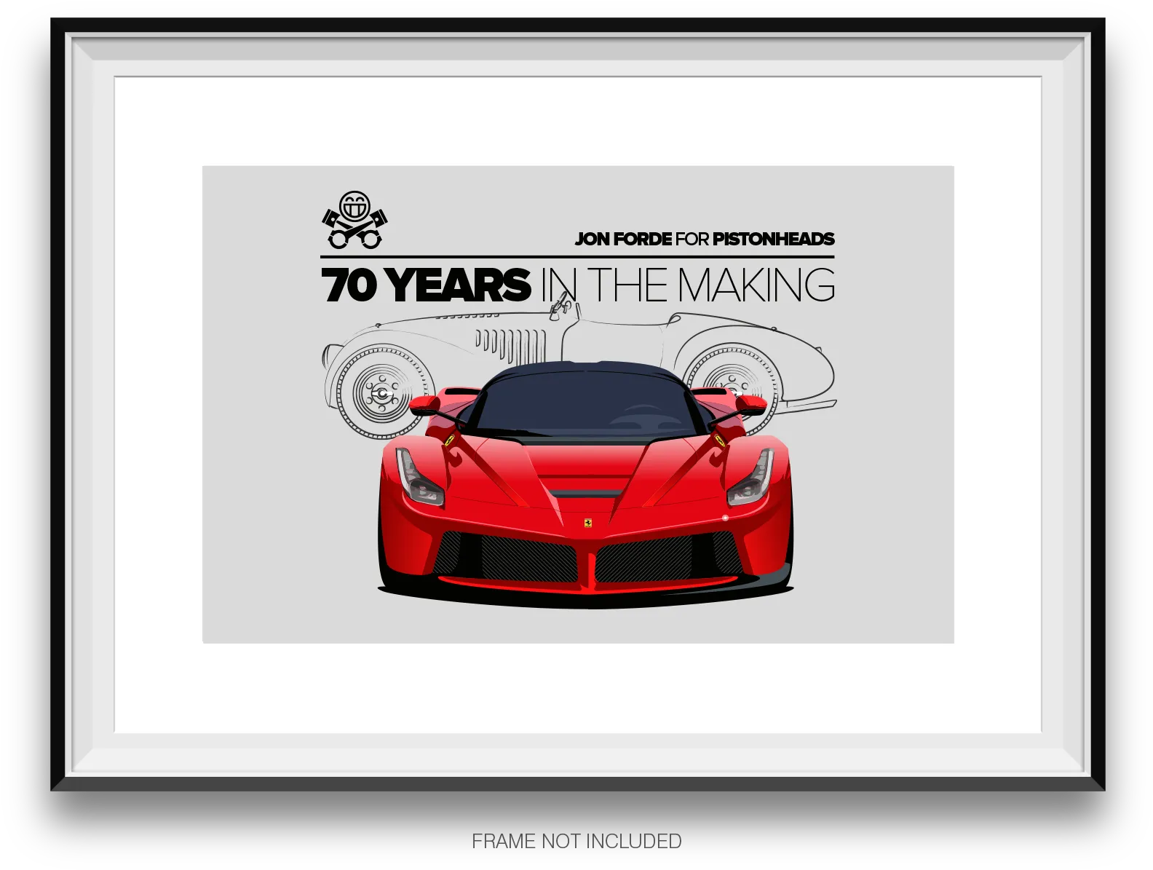Click the 'JON FORDE FOR PISTONHEADS' text
This screenshot has width=1153, height=870.
(705, 239)
